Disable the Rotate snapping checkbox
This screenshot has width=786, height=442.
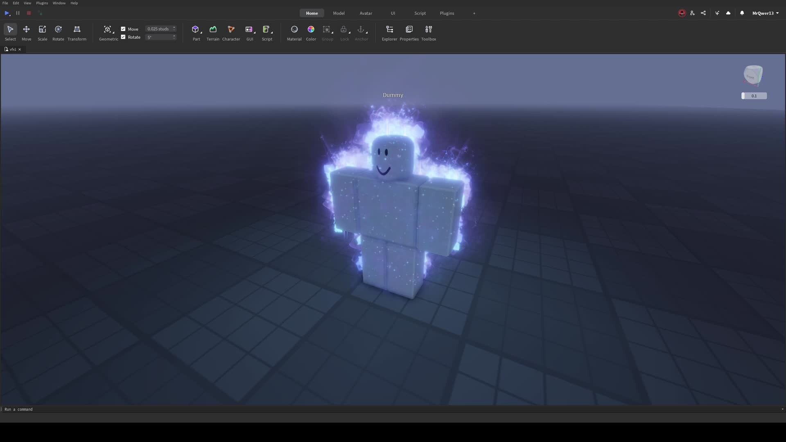(x=123, y=37)
